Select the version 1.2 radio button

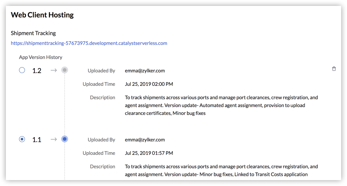22,70
